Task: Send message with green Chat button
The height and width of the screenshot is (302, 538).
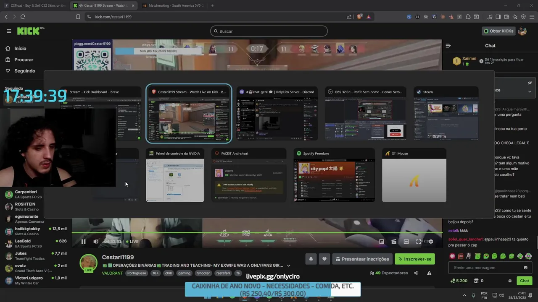Action: pyautogui.click(x=525, y=281)
